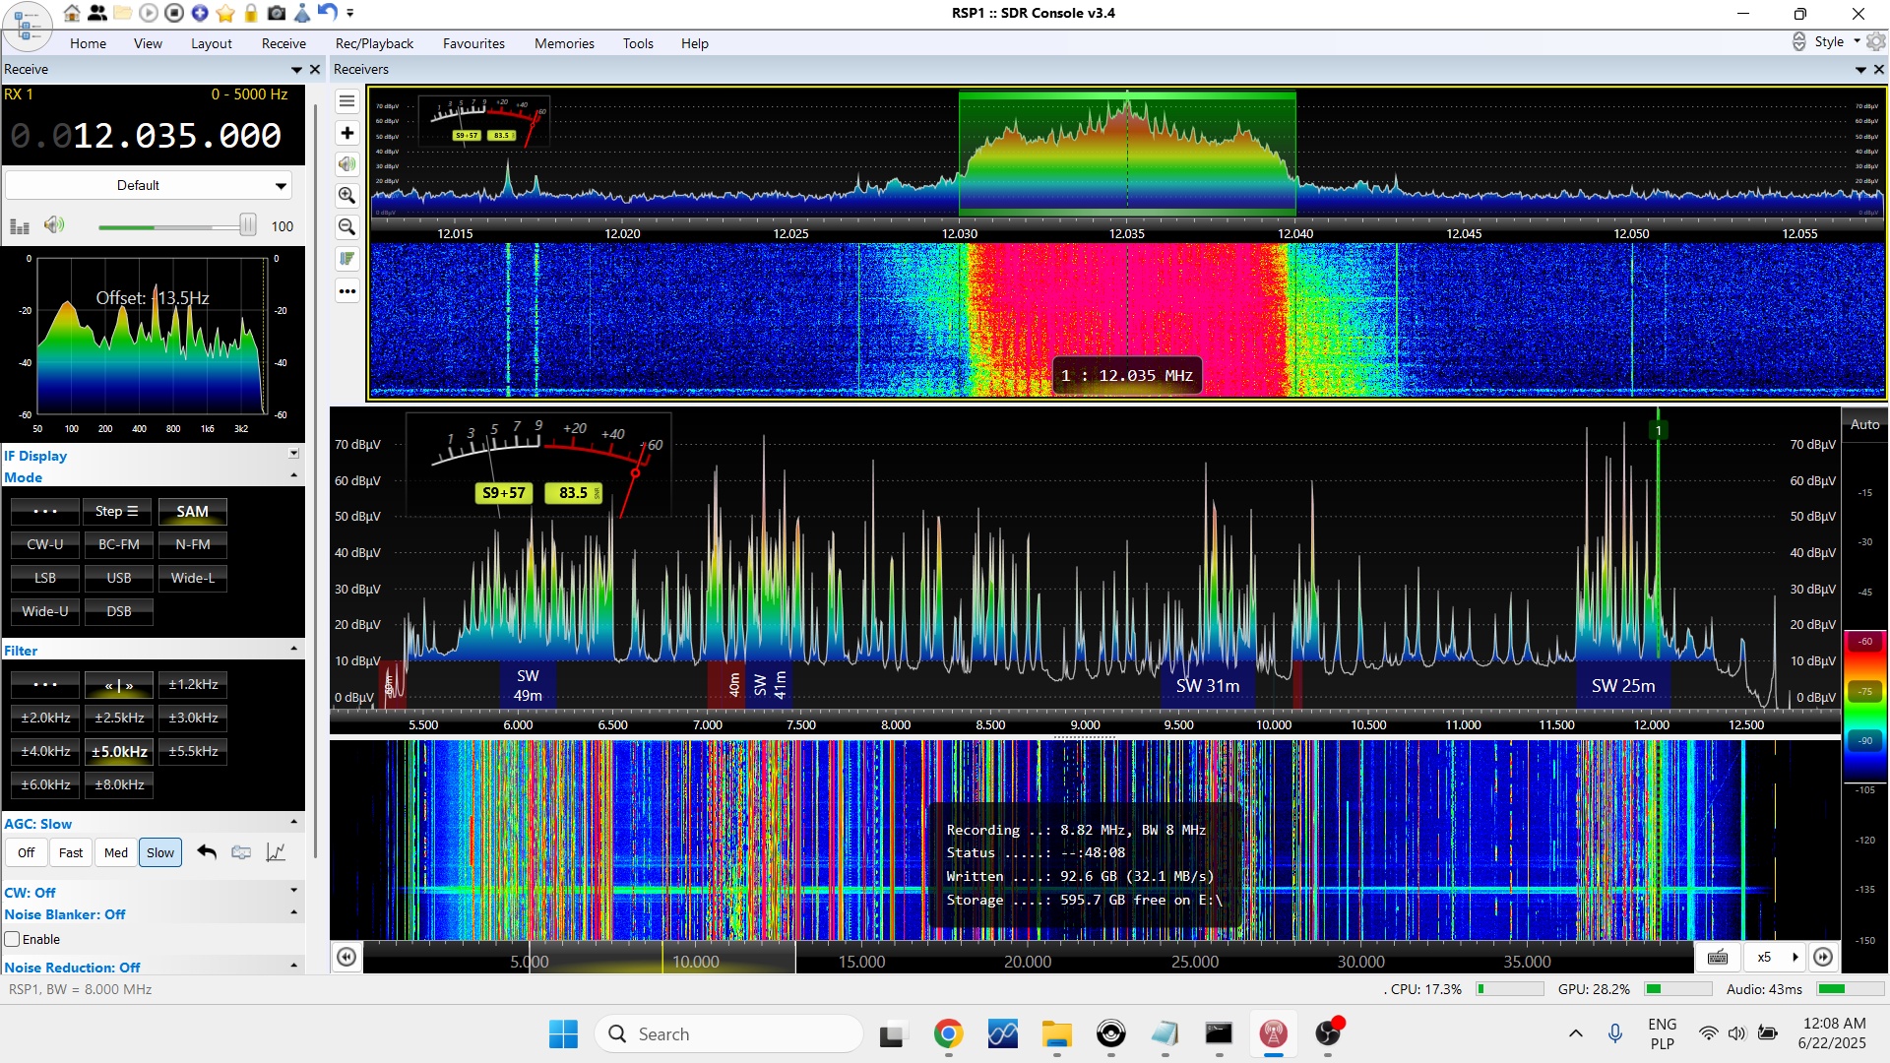Click the speaker icon in receivers sidebar
Viewport: 1890px width, 1063px height.
(x=346, y=164)
